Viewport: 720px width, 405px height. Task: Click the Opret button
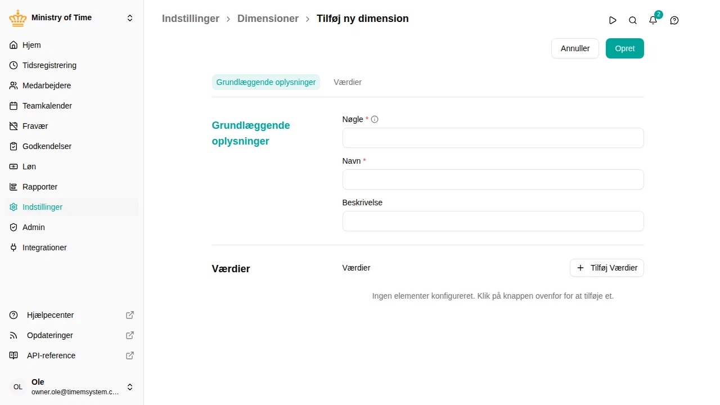pos(625,48)
